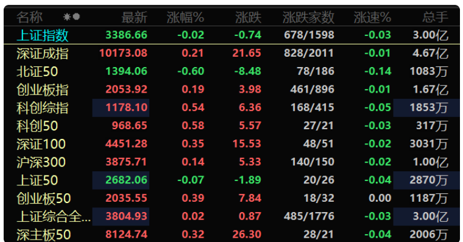Click latest price 1394.06

tap(126, 71)
